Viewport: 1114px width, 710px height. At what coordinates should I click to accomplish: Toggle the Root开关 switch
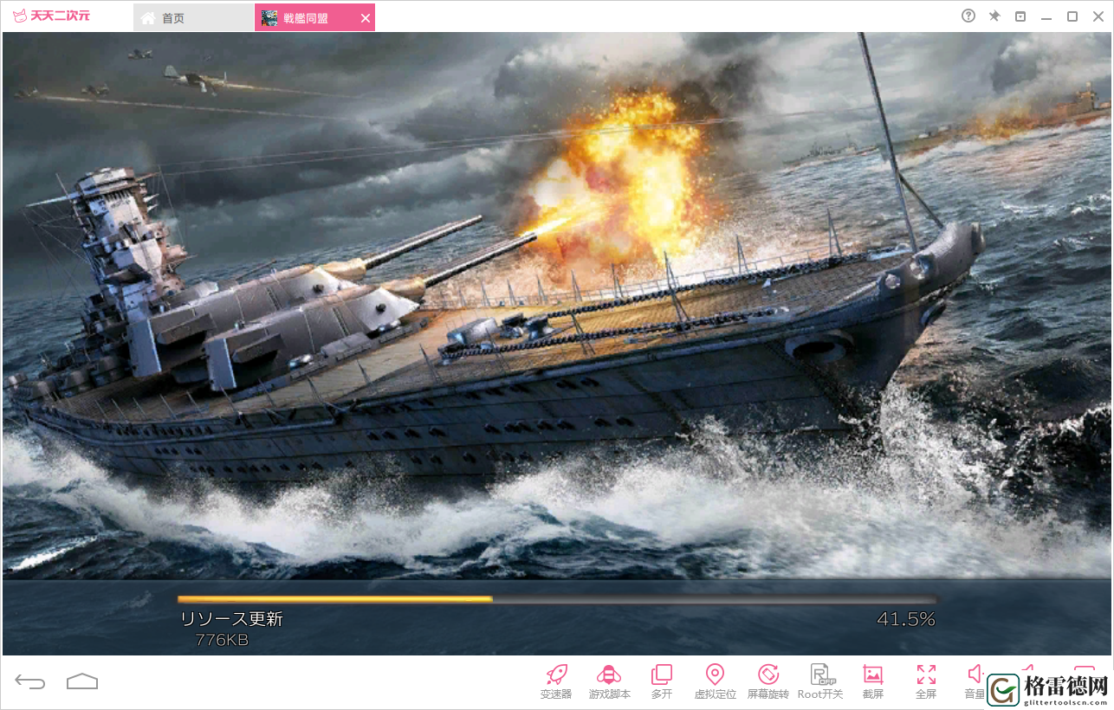coord(820,681)
